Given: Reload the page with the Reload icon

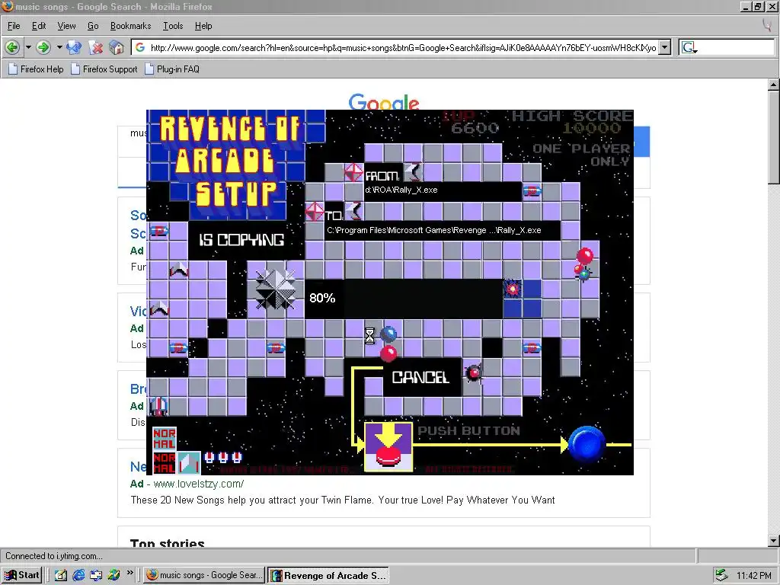Looking at the screenshot, I should (x=74, y=48).
